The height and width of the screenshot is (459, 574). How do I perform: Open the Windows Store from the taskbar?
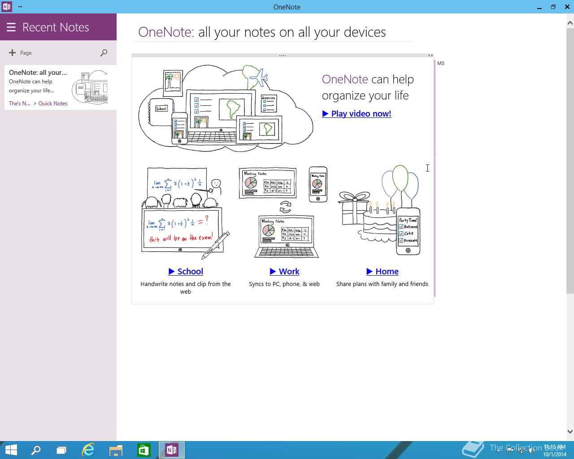pos(143,450)
